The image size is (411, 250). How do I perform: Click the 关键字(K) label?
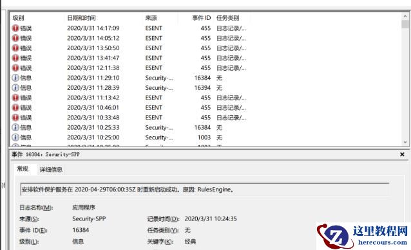click(x=160, y=242)
